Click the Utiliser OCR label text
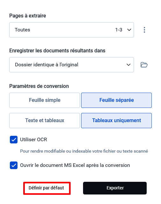161x204 pixels. (33, 140)
